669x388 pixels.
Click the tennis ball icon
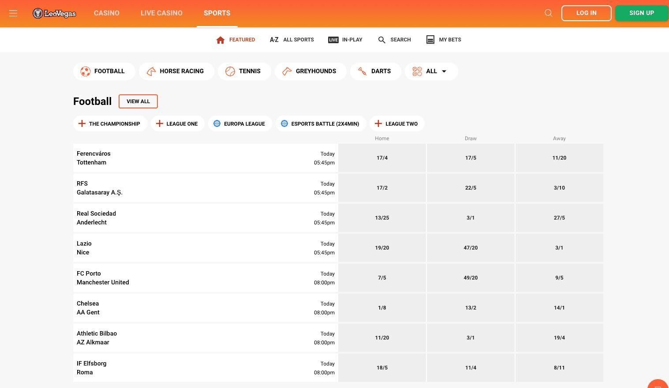point(230,71)
